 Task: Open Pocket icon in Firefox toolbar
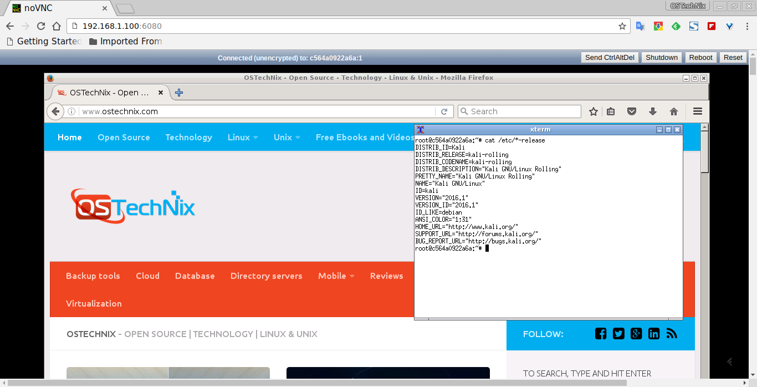(x=631, y=111)
